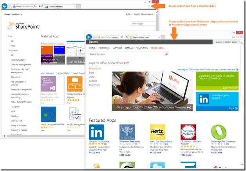Open the home icon in SharePoint browser
The width and height of the screenshot is (246, 171).
149,6
